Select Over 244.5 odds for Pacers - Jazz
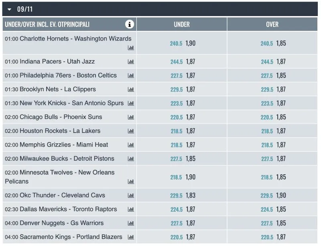 point(272,61)
